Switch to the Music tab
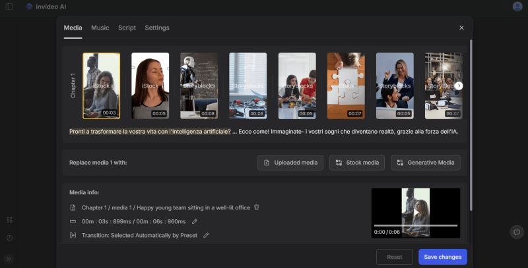528x268 pixels. pyautogui.click(x=100, y=28)
